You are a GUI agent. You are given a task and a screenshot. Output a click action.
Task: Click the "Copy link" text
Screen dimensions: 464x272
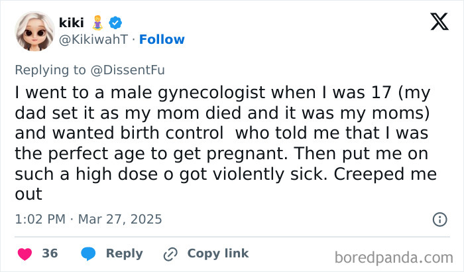click(218, 253)
